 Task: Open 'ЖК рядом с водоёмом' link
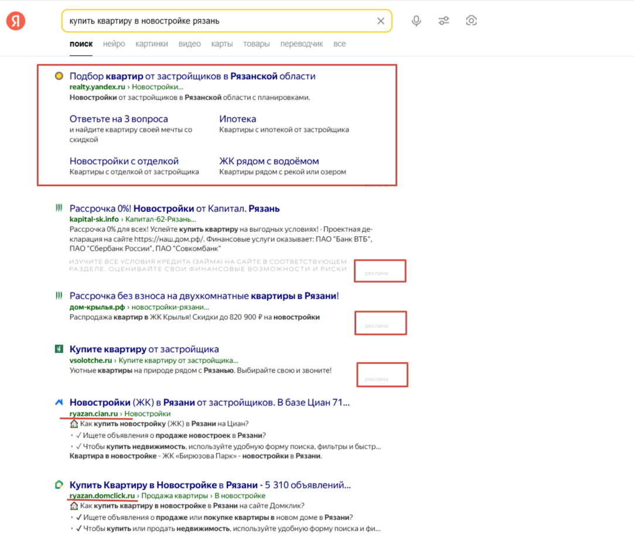tap(269, 161)
